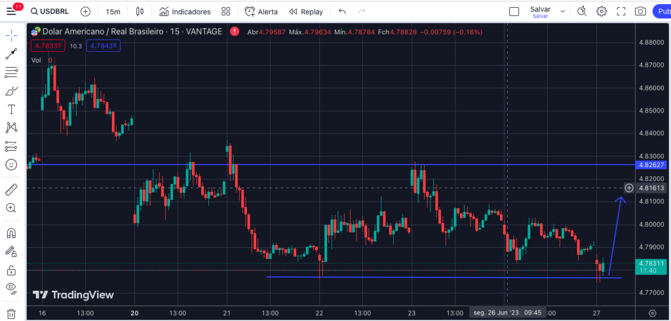
Task: Open the hamburger main menu
Action: click(x=10, y=12)
